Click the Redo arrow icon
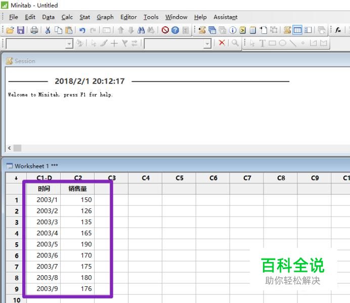Viewport: 350px width, 303px height. 93,30
